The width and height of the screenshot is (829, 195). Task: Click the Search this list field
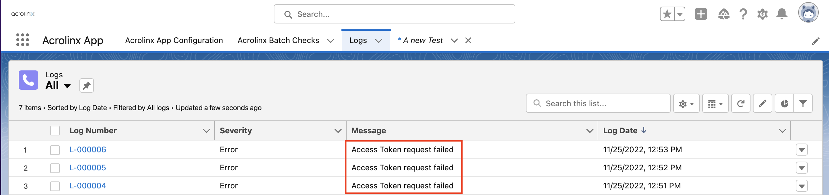598,104
